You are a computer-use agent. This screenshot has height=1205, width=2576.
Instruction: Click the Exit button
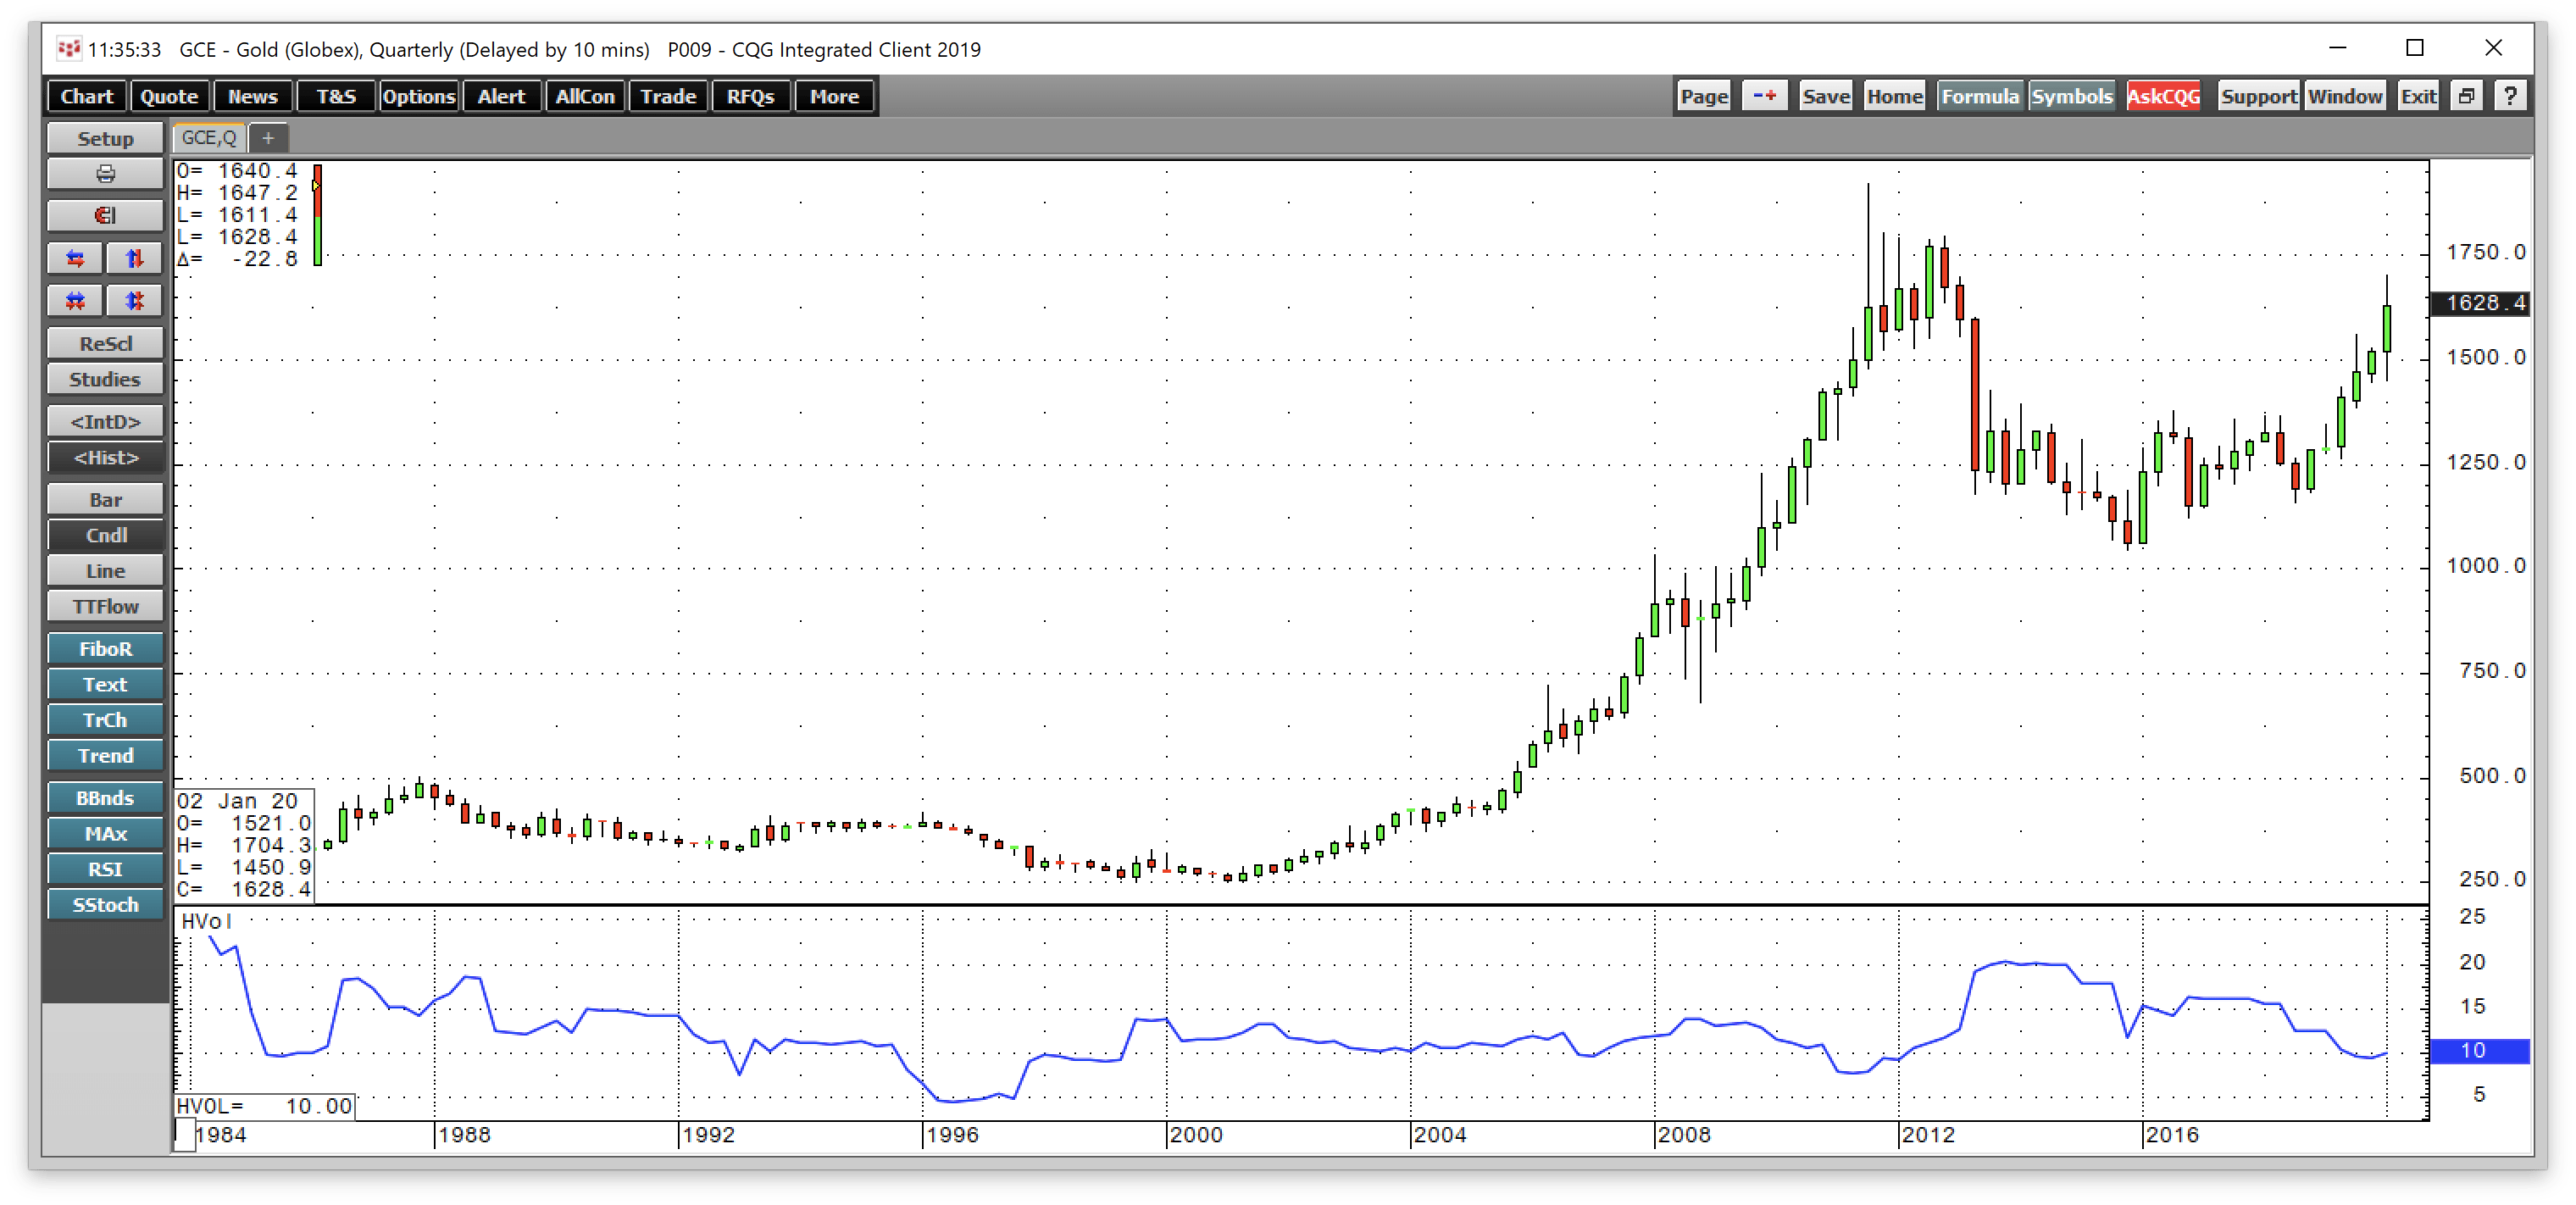2418,96
